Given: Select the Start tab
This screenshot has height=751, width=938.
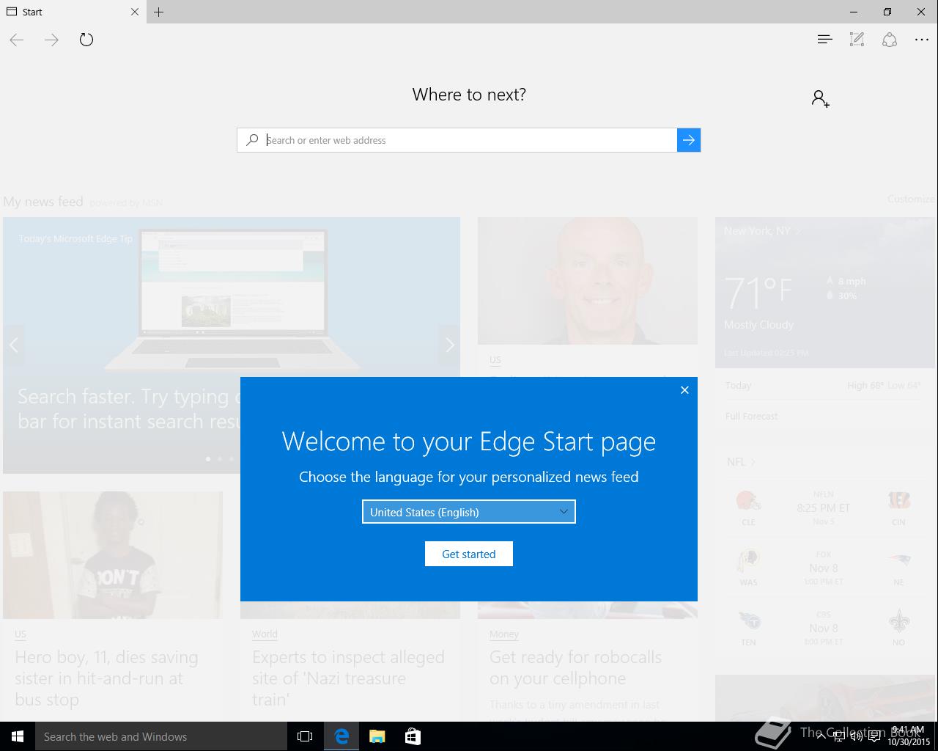Looking at the screenshot, I should click(x=72, y=12).
